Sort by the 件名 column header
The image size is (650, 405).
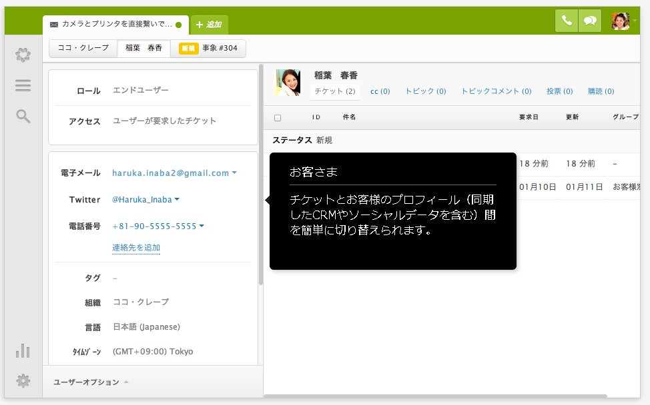349,117
